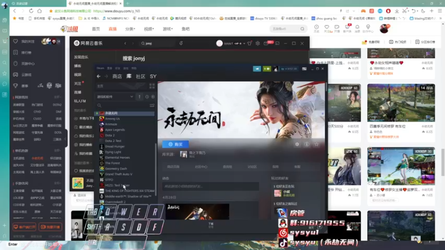Expand Douyu 视频 navigation dropdown
Image resolution: width=445 pixels, height=250 pixels.
(149, 29)
